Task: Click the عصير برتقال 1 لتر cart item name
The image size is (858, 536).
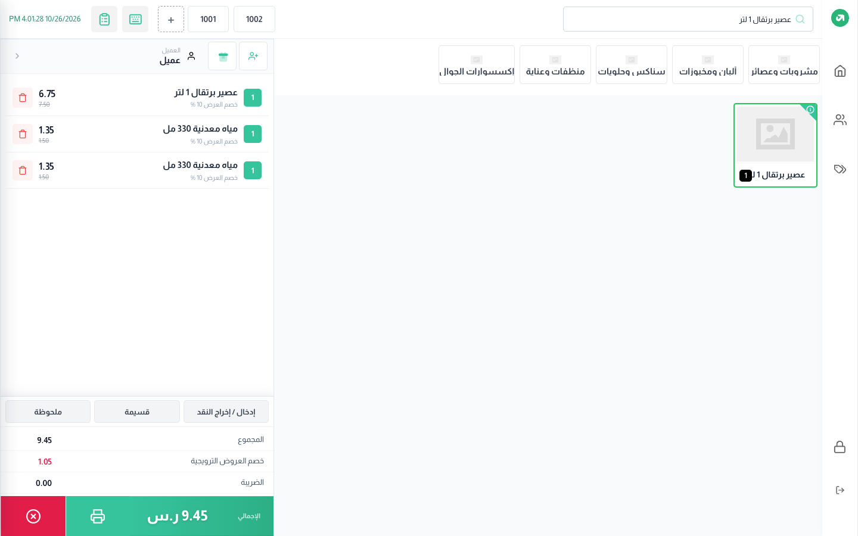Action: (x=206, y=92)
